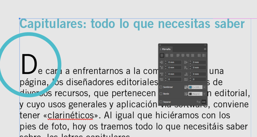
Task: Click the last line right indent icon
Action: [186, 67]
